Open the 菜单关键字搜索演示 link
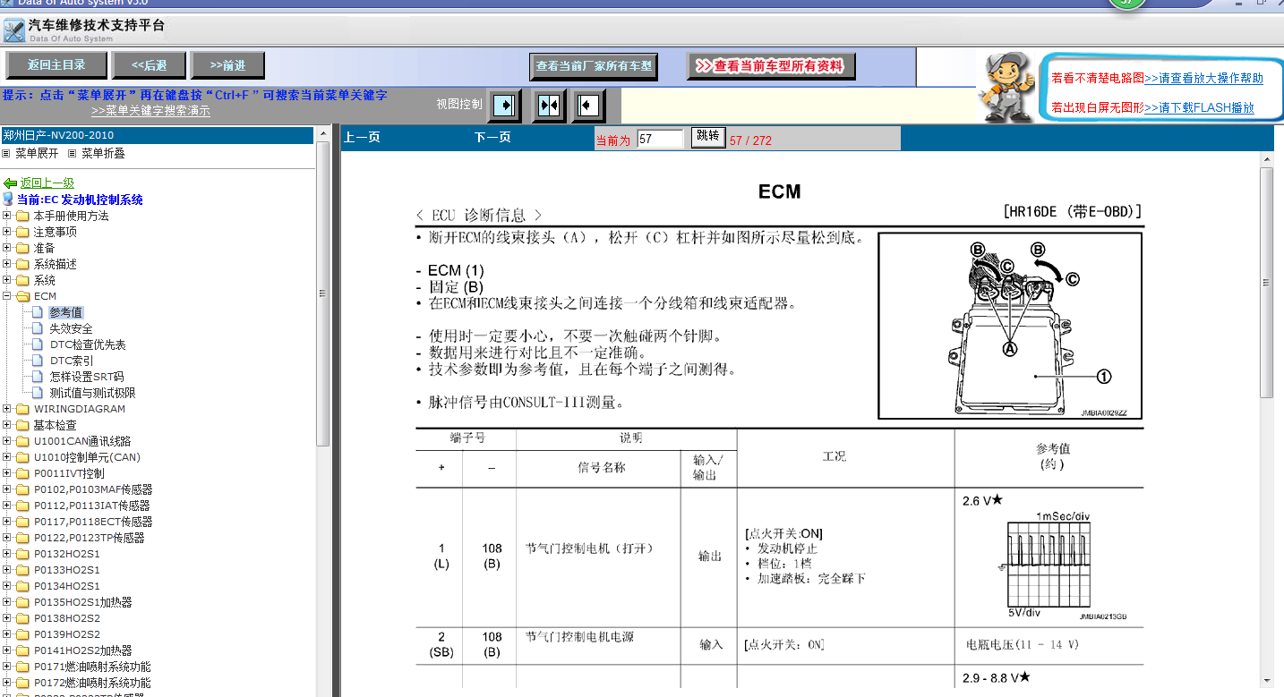 pyautogui.click(x=150, y=111)
